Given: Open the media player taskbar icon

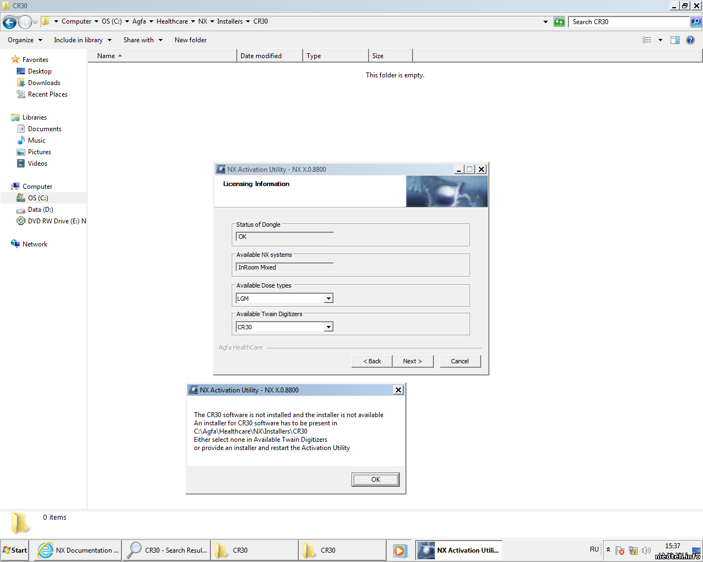Looking at the screenshot, I should point(399,550).
